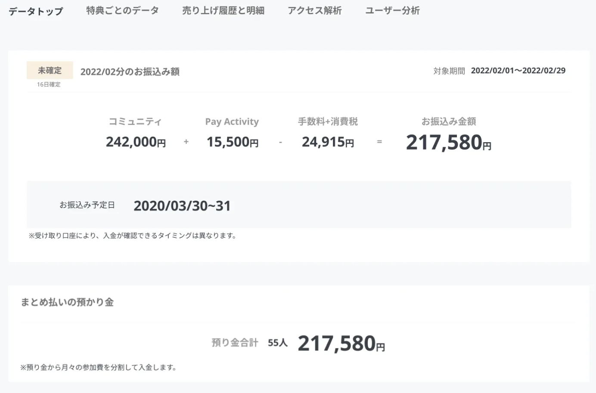The height and width of the screenshot is (393, 596).
Task: Click the scheduled transfer date 2020/03/30~31
Action: click(182, 206)
